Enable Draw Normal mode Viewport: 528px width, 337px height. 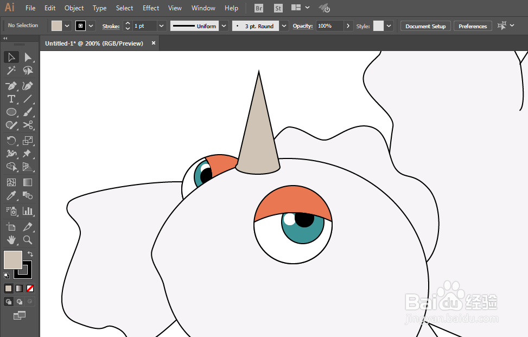(9, 302)
